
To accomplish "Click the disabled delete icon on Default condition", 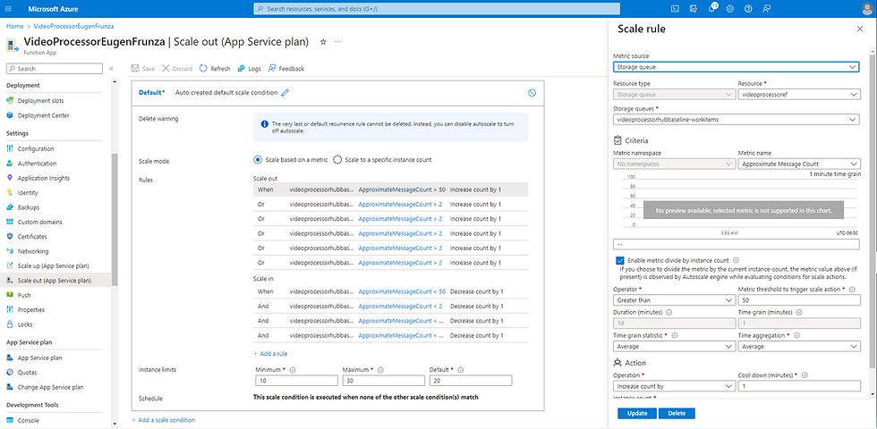I will click(532, 93).
